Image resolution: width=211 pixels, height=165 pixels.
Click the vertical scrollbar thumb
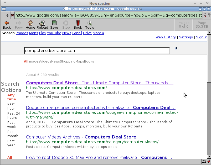pyautogui.click(x=209, y=58)
